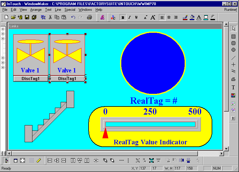
Task: Click DiscTag1 button under the selected valve
Action: [x=67, y=78]
